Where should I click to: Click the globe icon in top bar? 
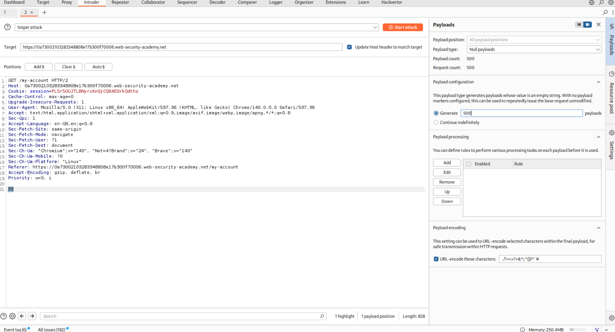[592, 2]
